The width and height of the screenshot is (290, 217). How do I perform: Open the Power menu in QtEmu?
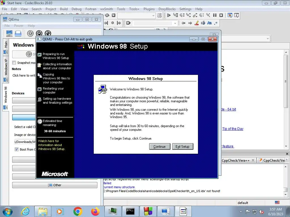tap(19, 26)
